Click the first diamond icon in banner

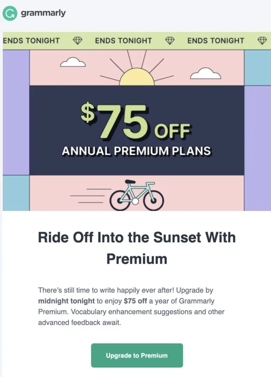[77, 40]
